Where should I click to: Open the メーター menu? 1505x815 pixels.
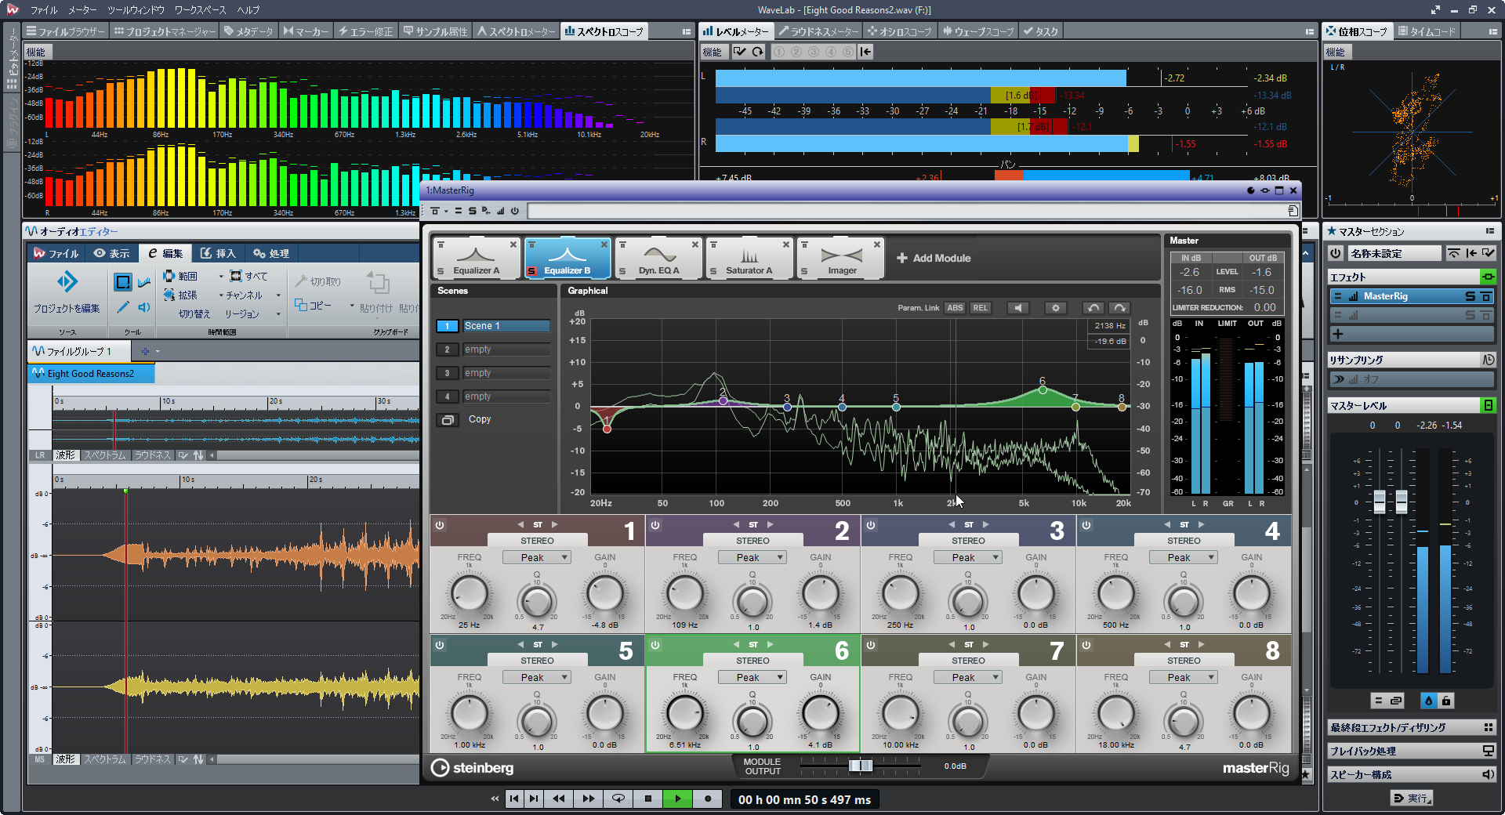(x=82, y=10)
